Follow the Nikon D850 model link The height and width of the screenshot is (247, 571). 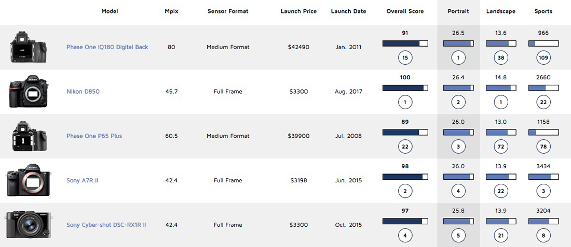(83, 92)
